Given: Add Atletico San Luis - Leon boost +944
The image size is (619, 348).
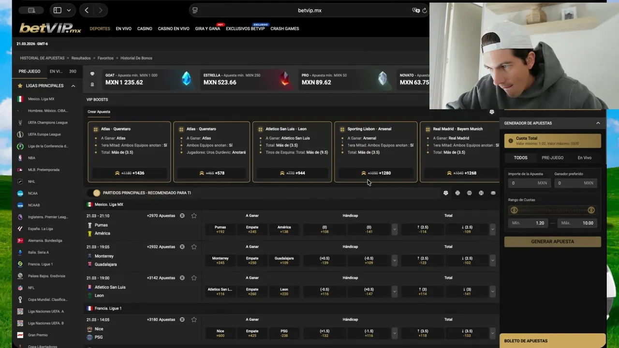Looking at the screenshot, I should pyautogui.click(x=292, y=173).
